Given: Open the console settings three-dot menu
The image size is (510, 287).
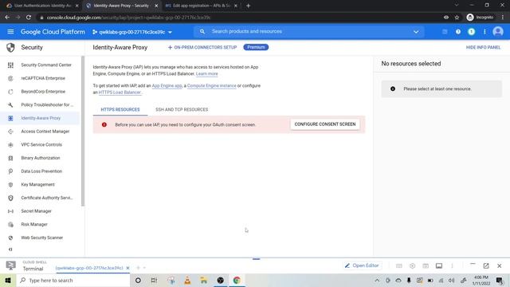Looking at the screenshot, I should 484,32.
